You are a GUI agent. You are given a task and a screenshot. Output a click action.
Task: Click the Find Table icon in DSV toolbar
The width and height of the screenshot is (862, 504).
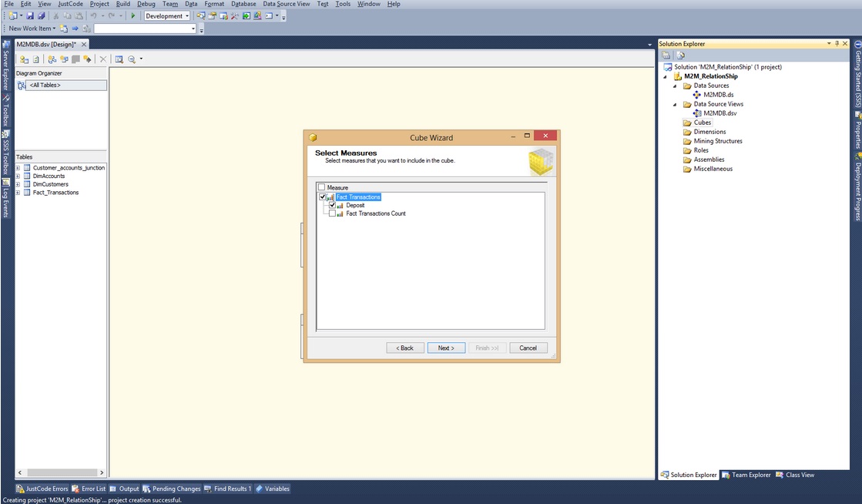(119, 59)
